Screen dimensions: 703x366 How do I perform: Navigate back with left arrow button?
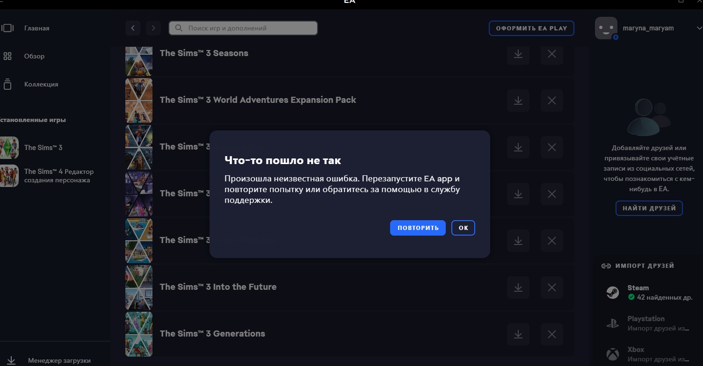pyautogui.click(x=133, y=28)
